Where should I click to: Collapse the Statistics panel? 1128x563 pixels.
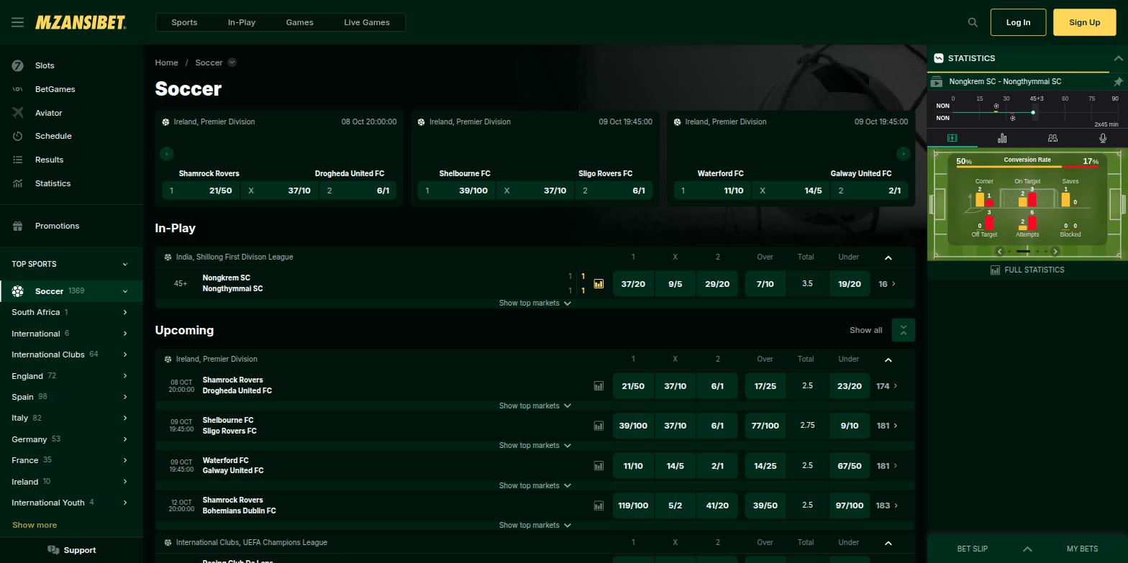(x=1118, y=58)
